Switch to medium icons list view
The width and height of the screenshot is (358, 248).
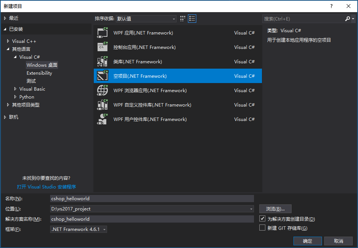click(192, 19)
